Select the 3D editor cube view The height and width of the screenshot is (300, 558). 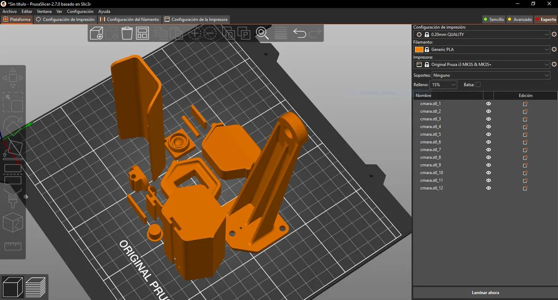(12, 288)
